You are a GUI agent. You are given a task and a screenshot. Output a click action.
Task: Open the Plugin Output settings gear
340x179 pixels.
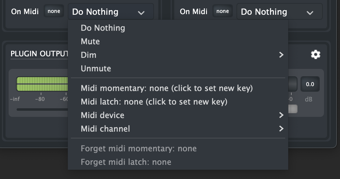316,55
